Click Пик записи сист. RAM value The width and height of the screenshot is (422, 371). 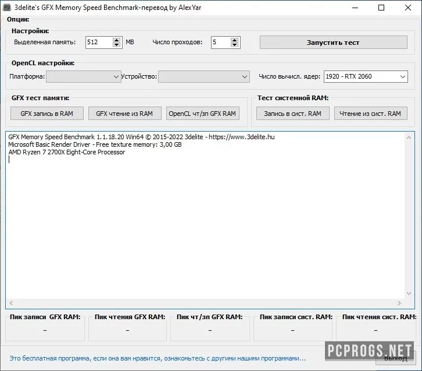(292, 330)
